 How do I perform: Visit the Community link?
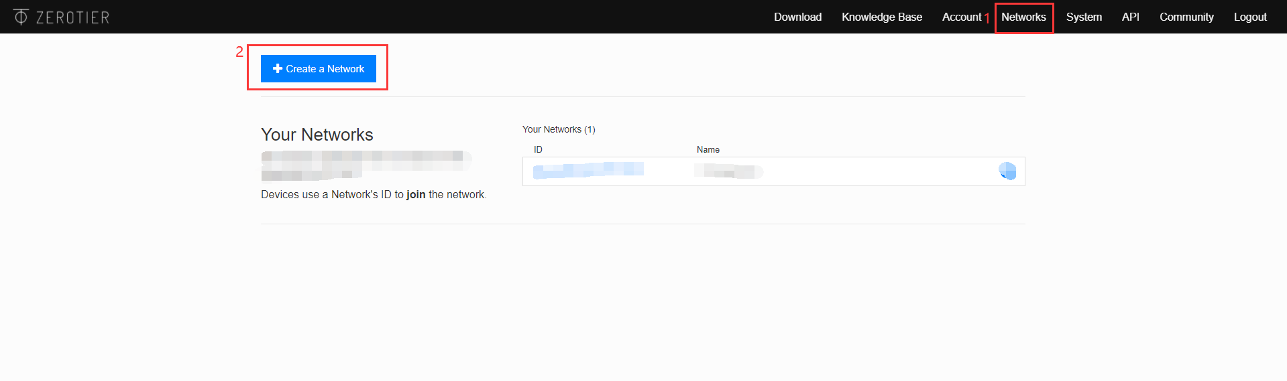(x=1186, y=17)
